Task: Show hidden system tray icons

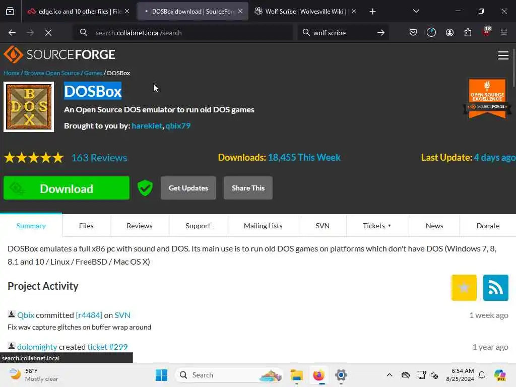Action: [390, 375]
